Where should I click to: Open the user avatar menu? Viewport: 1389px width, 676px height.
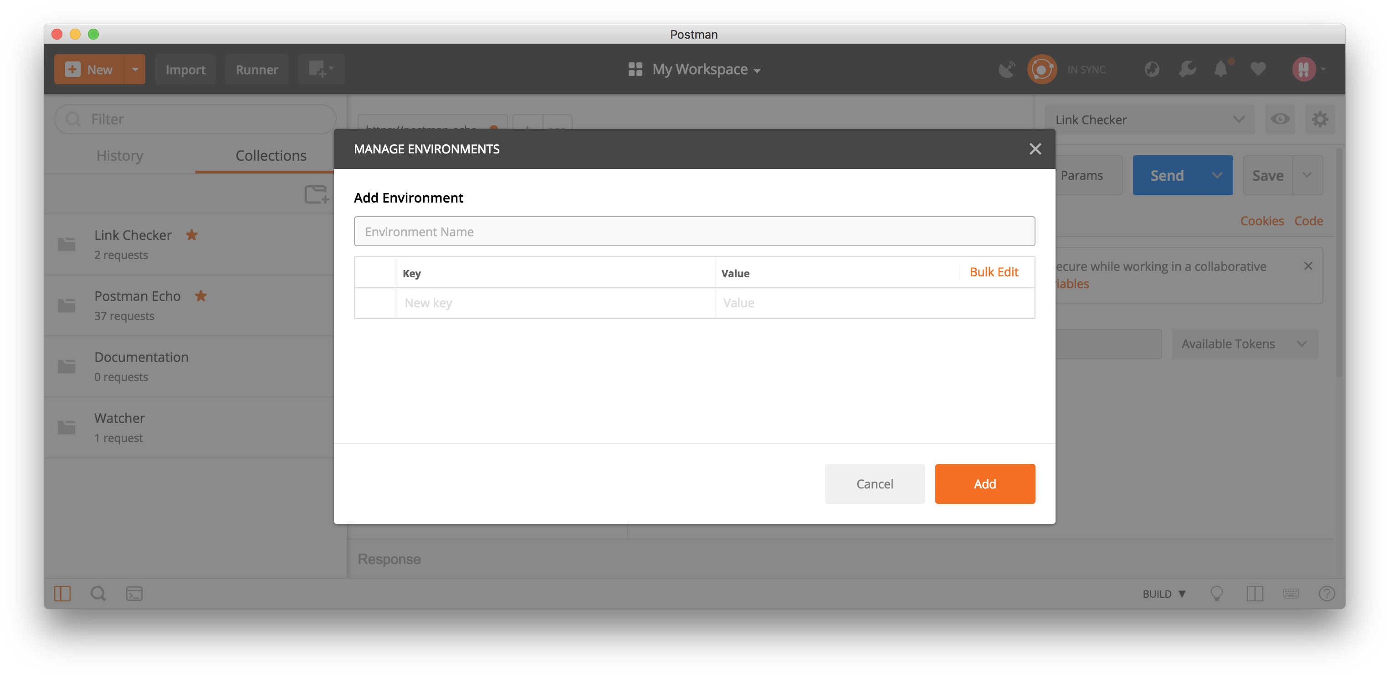(x=1309, y=70)
